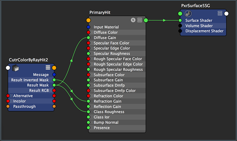Viewport: 237px width, 141px height.
Task: Expand the Diffuse Color attribute
Action: [x=92, y=32]
